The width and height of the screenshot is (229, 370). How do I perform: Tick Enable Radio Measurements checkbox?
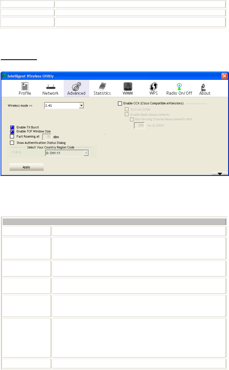pyautogui.click(x=126, y=114)
